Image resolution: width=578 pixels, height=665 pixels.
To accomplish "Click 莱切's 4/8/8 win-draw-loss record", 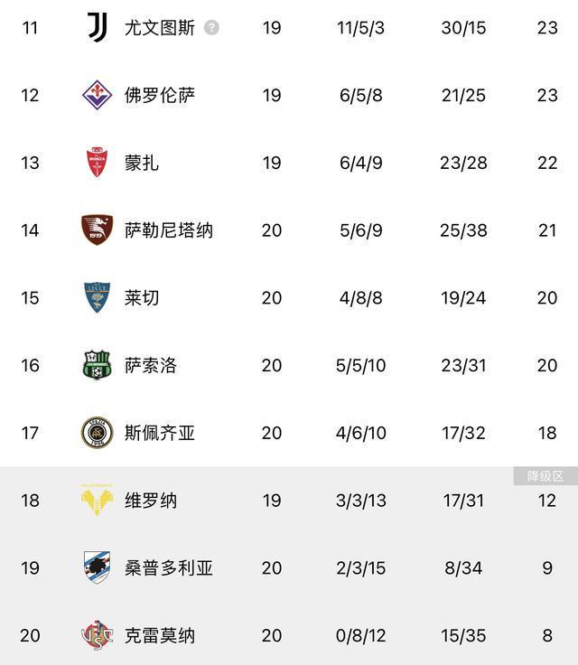I will coord(361,298).
